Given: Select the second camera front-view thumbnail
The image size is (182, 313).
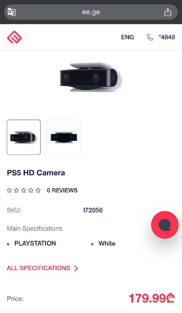Looking at the screenshot, I should click(64, 137).
